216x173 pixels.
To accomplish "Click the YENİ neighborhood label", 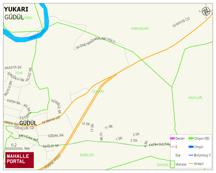I will point(19,73).
